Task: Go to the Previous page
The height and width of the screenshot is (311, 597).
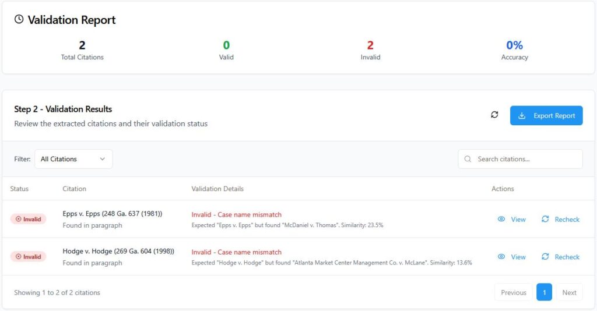Action: click(513, 292)
